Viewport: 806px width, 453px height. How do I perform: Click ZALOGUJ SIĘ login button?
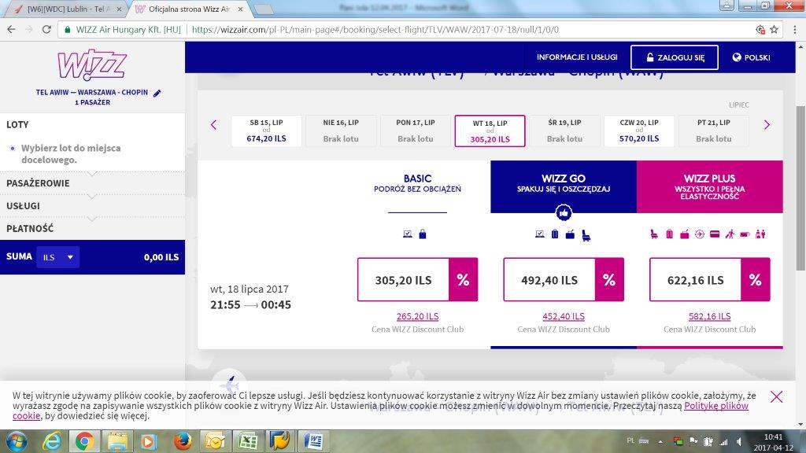pyautogui.click(x=675, y=57)
